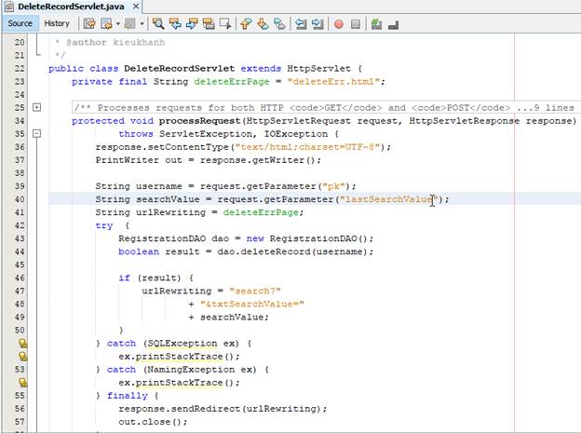This screenshot has width=581, height=434.
Task: Click the Java file icon on the tab
Action: [x=9, y=7]
